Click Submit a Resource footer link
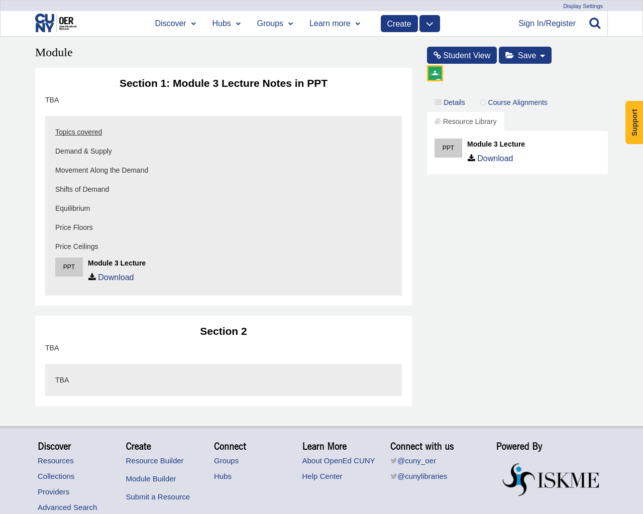This screenshot has width=643, height=514. pyautogui.click(x=158, y=497)
